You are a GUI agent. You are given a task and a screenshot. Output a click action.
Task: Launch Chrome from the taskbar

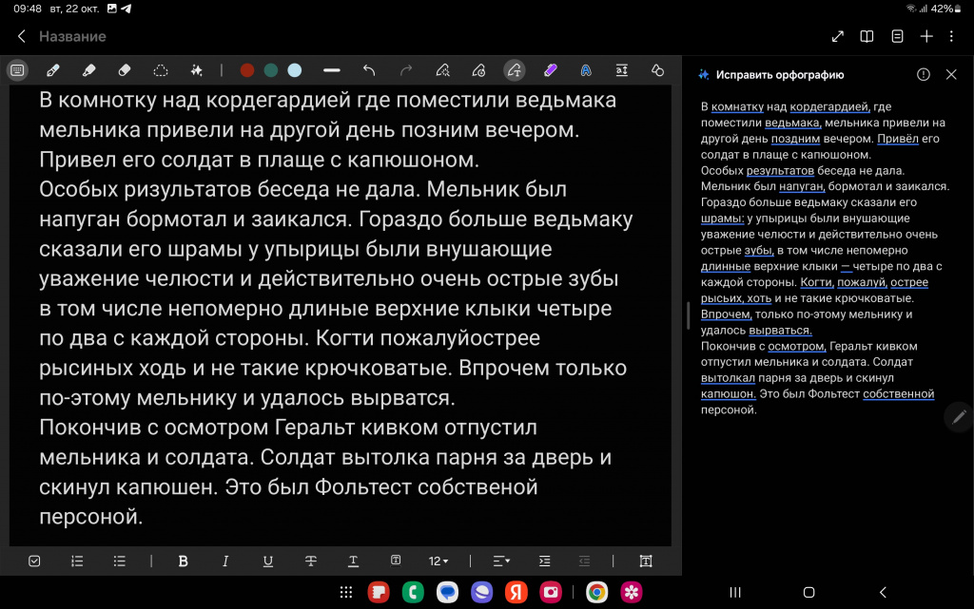coord(596,592)
